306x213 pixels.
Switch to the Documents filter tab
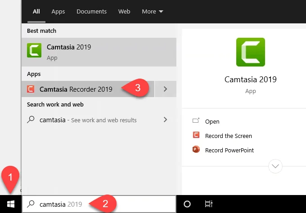pyautogui.click(x=92, y=11)
